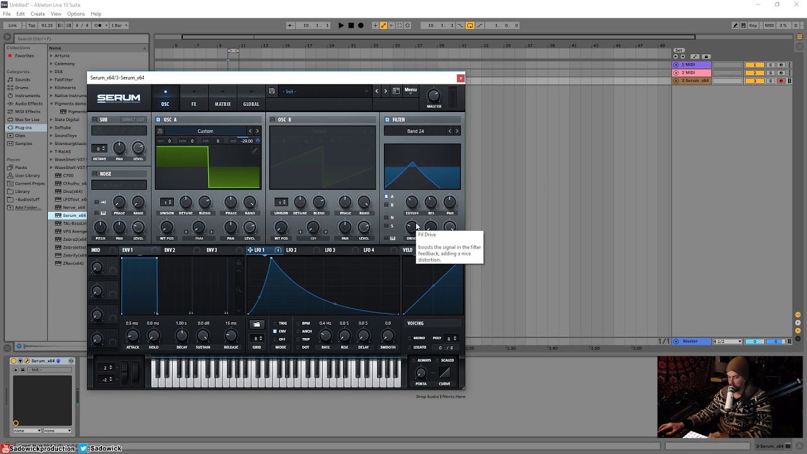Click the Ableton Tap tempo button

click(32, 25)
